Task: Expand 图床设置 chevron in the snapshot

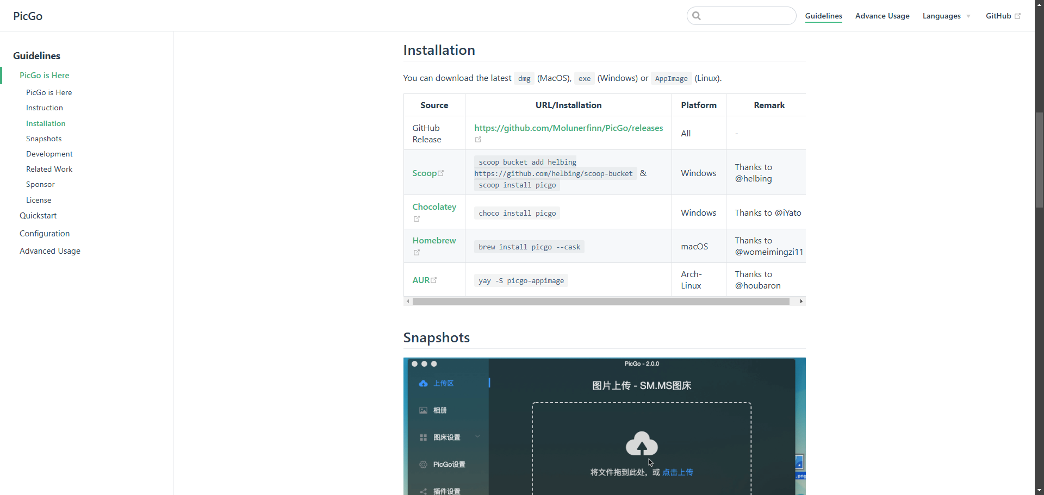Action: coord(477,436)
